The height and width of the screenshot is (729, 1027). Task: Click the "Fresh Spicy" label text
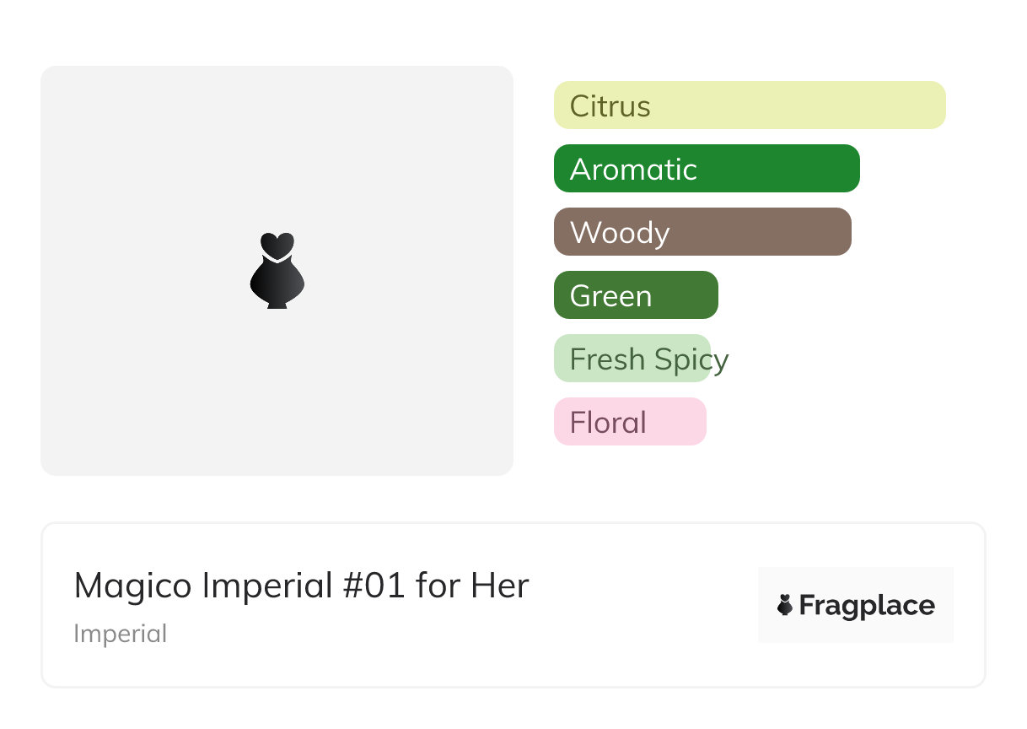point(648,359)
